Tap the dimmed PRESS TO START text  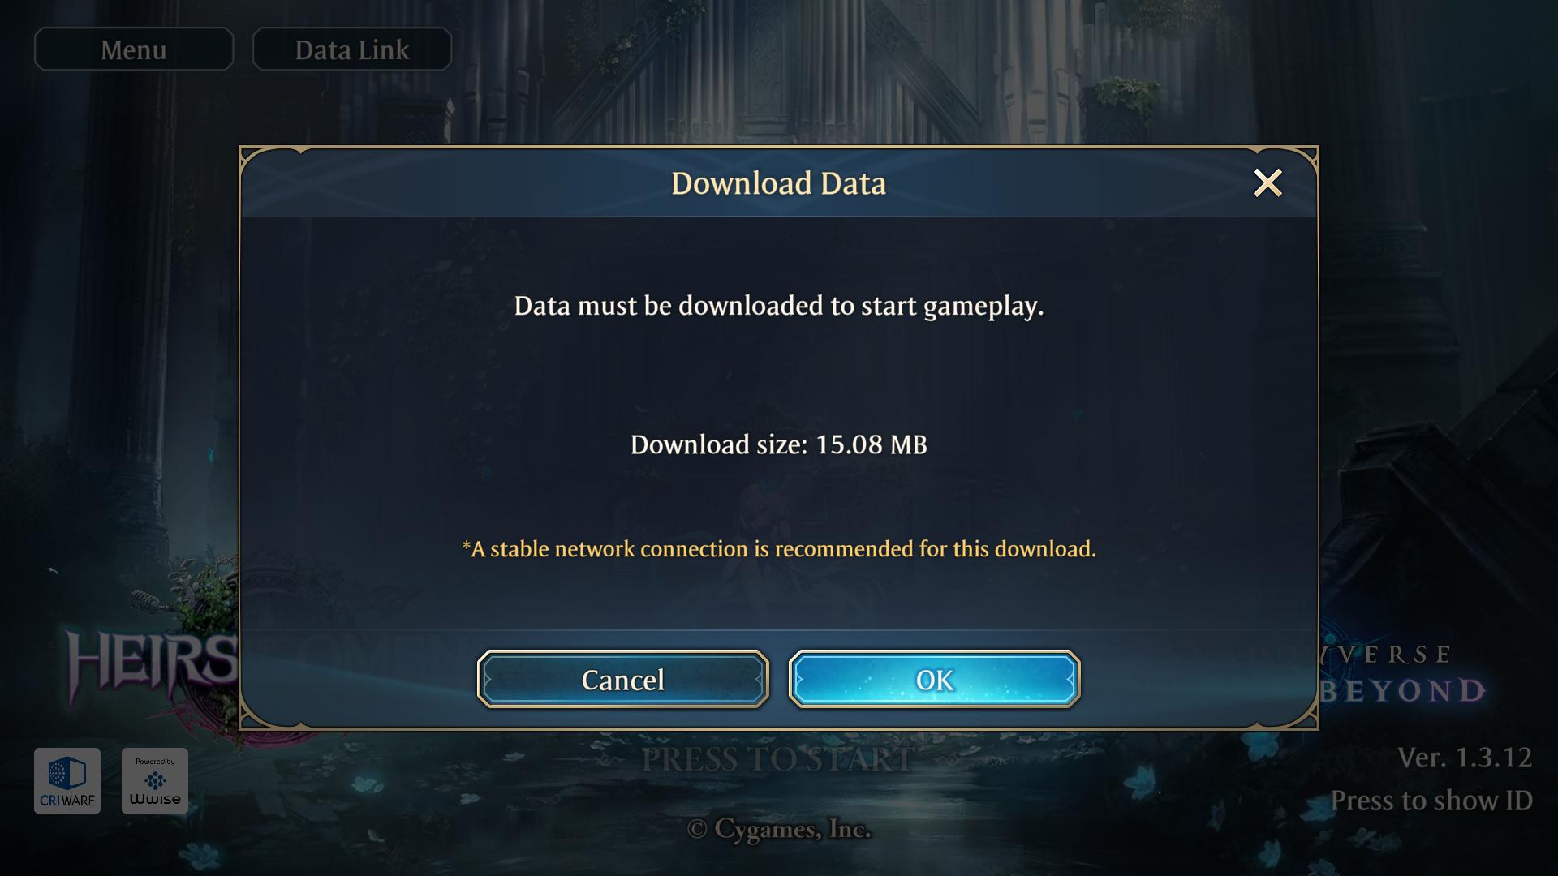point(777,760)
